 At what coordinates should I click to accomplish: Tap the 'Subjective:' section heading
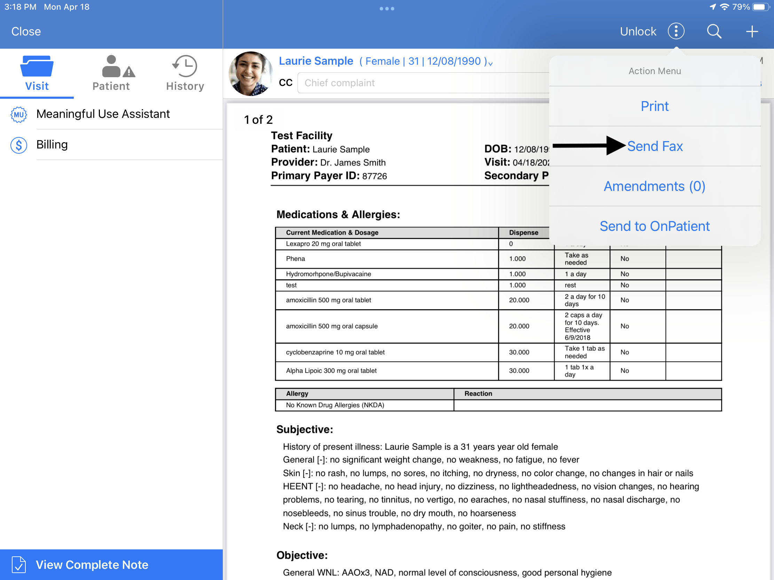pos(305,429)
